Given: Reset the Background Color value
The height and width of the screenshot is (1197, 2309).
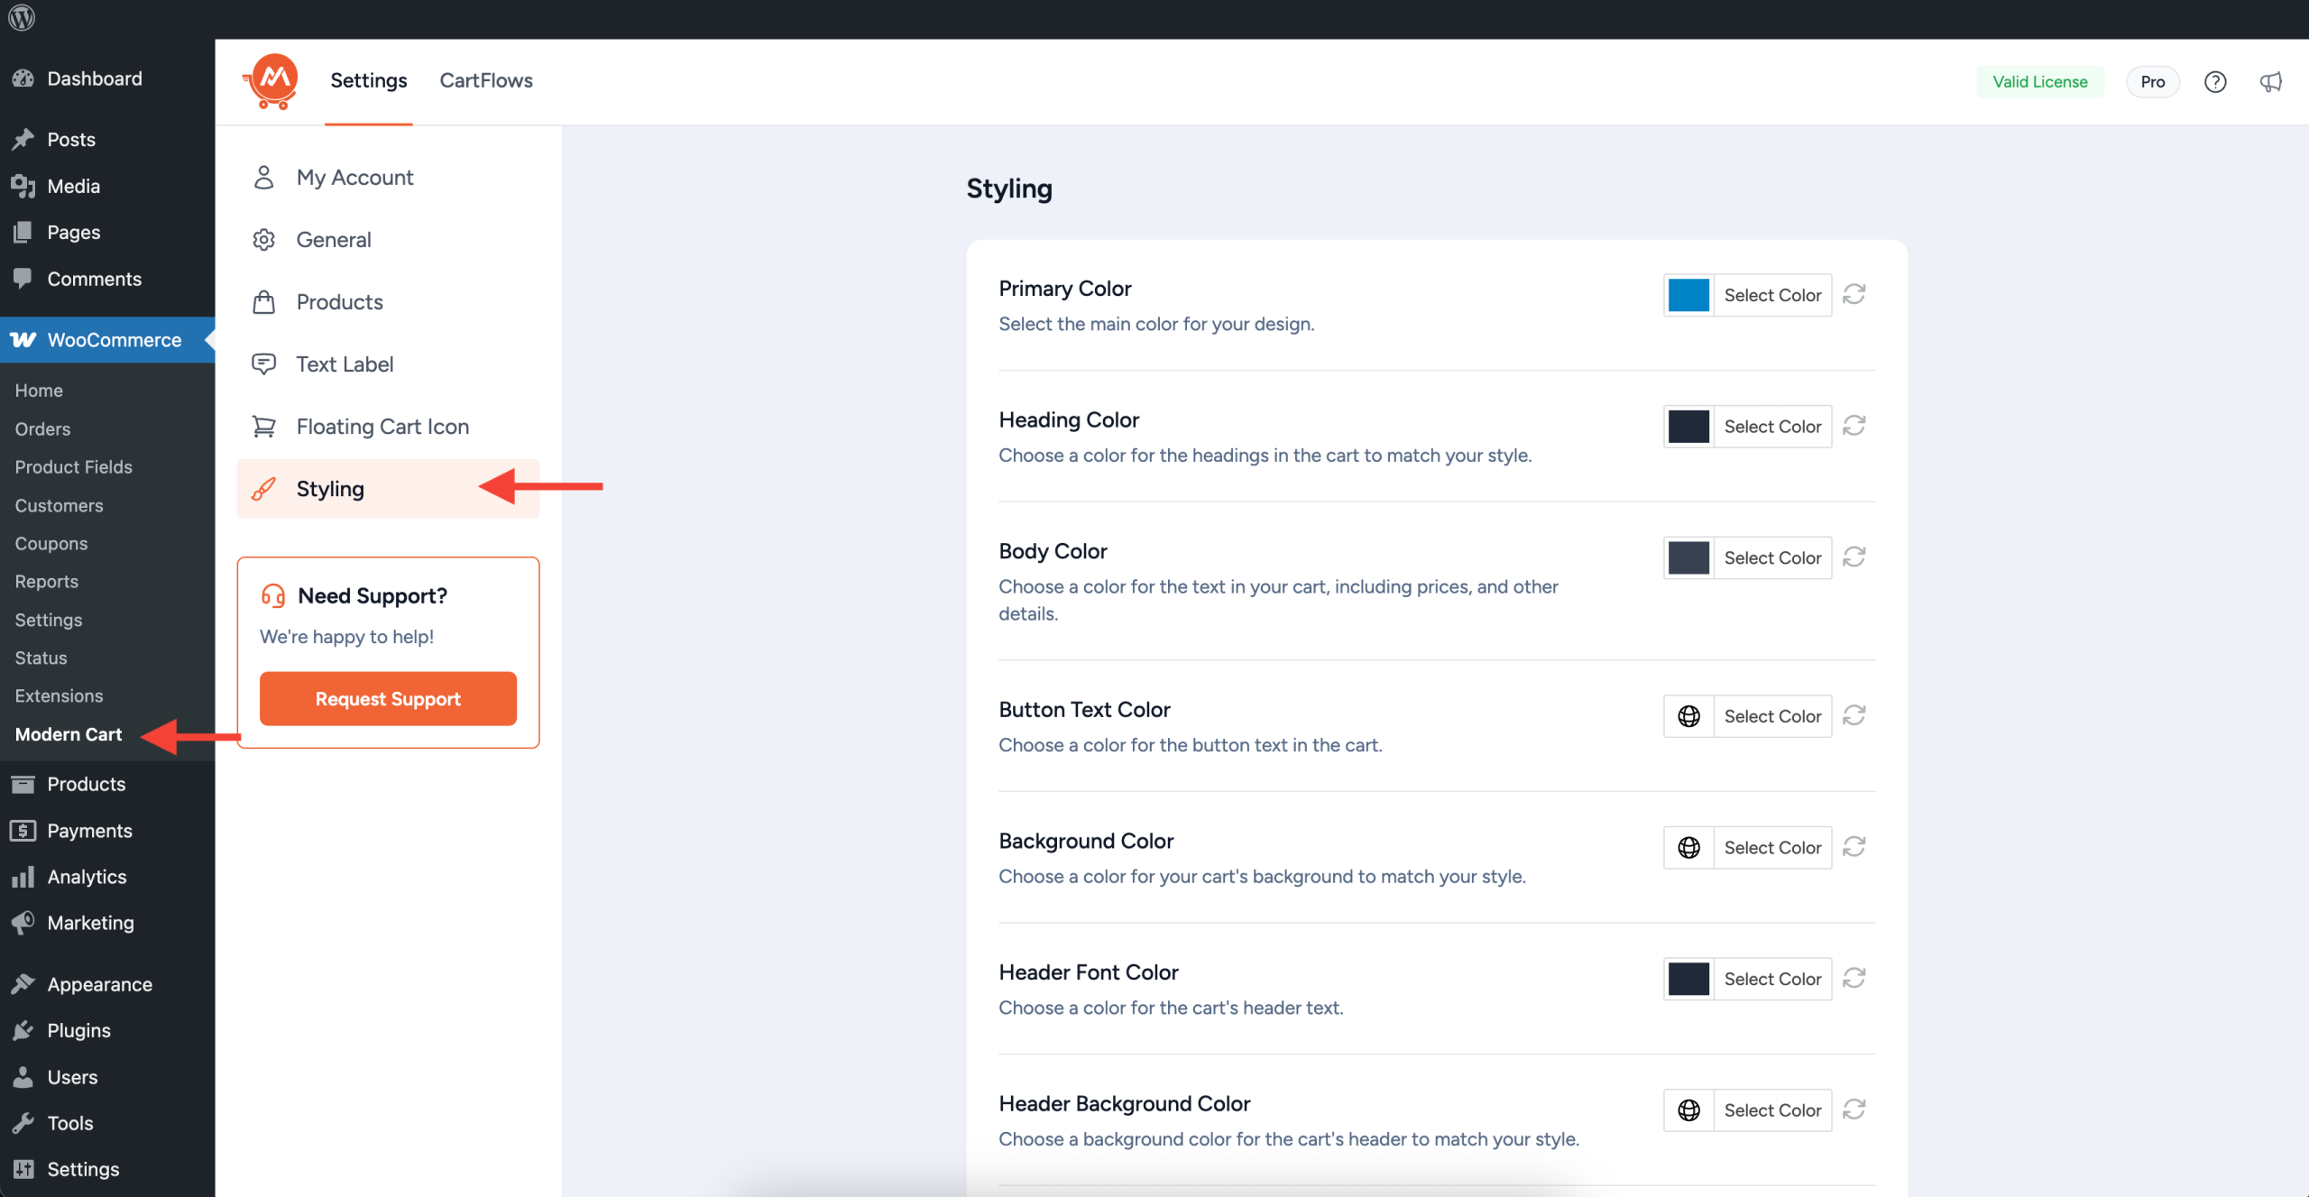Looking at the screenshot, I should (x=1854, y=847).
